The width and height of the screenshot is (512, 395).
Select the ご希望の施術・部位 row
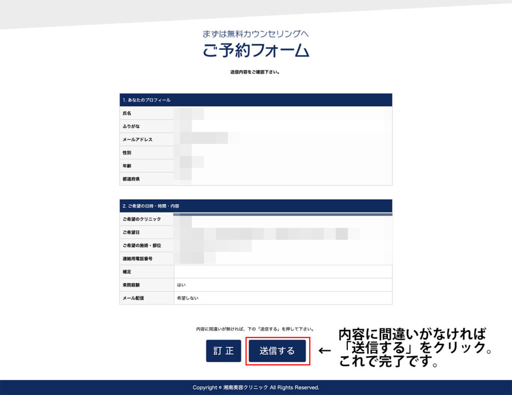(x=146, y=245)
